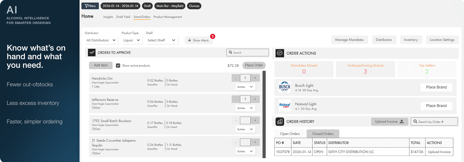
Task: Click the Order History chart icon
Action: pos(280,121)
